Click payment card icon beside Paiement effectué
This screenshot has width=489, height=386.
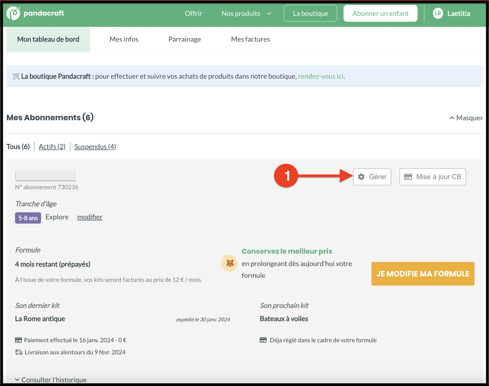tap(18, 340)
